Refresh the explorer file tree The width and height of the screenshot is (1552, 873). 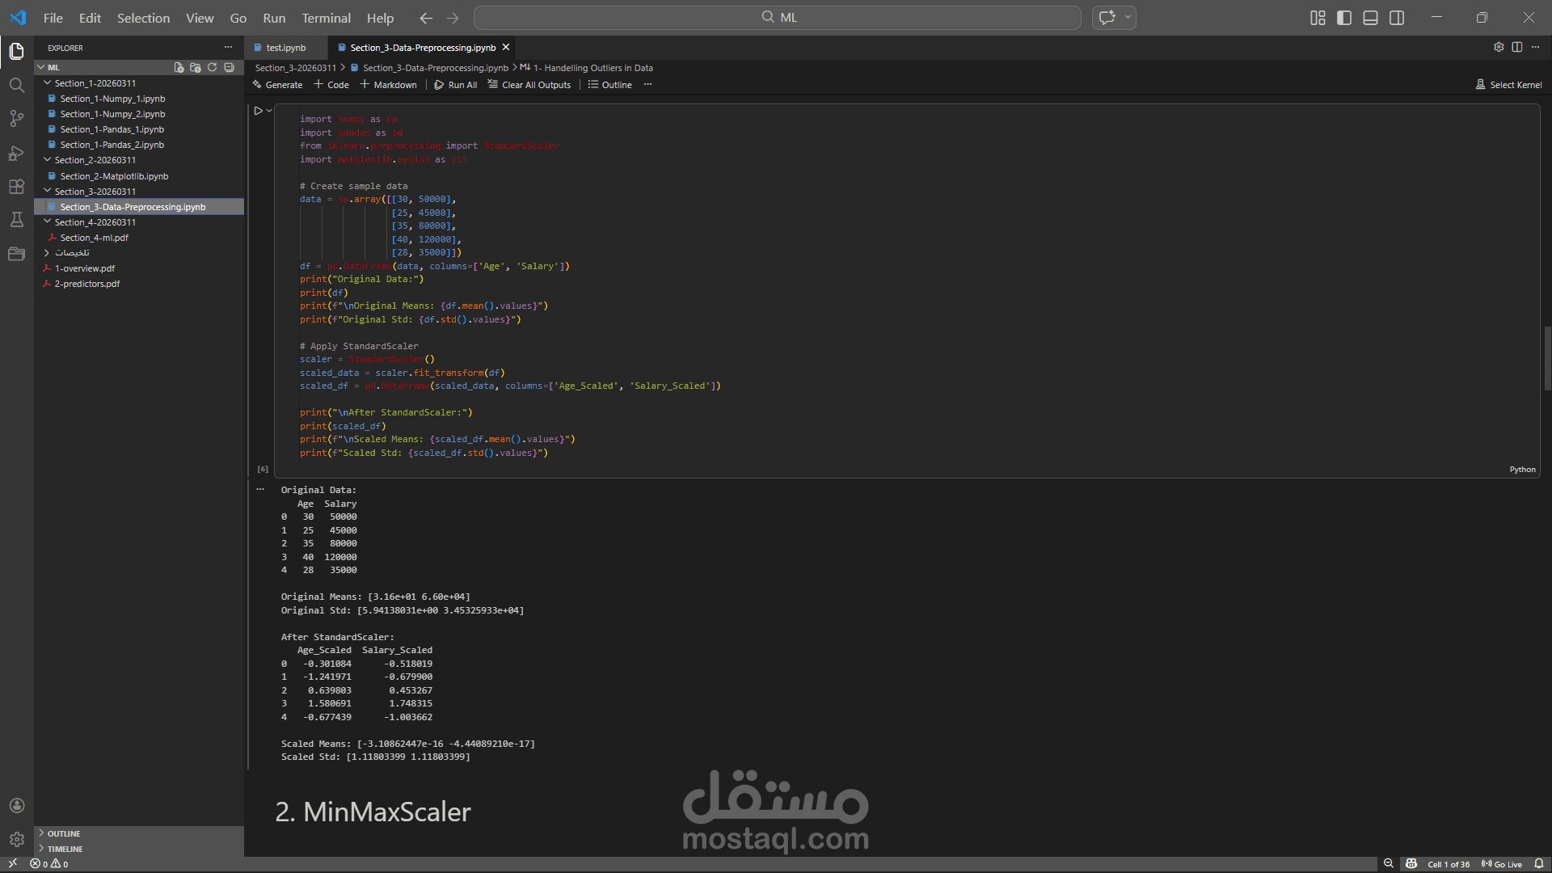pyautogui.click(x=213, y=68)
